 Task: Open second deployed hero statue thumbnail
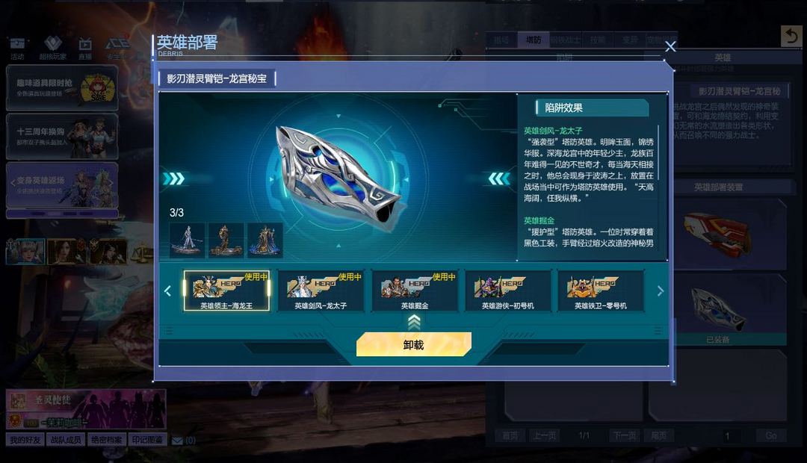(226, 240)
